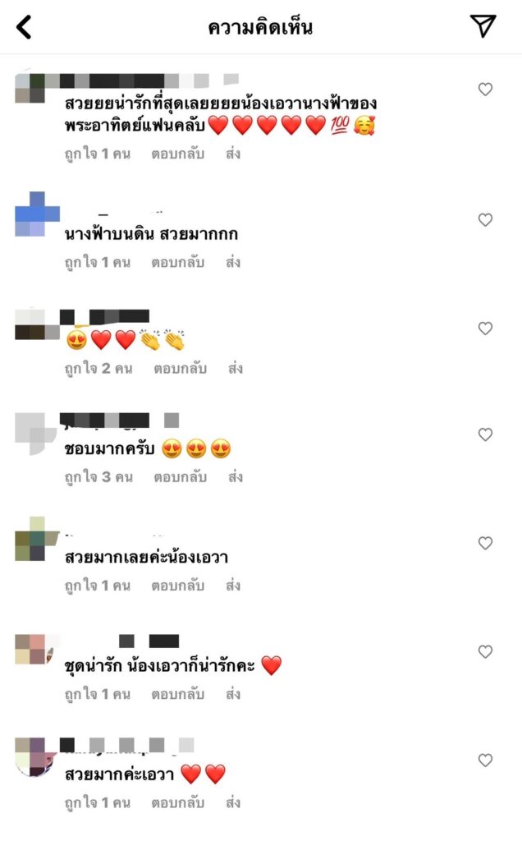Reply to the 'สวยมากค่ะเอวา' comment

click(177, 802)
